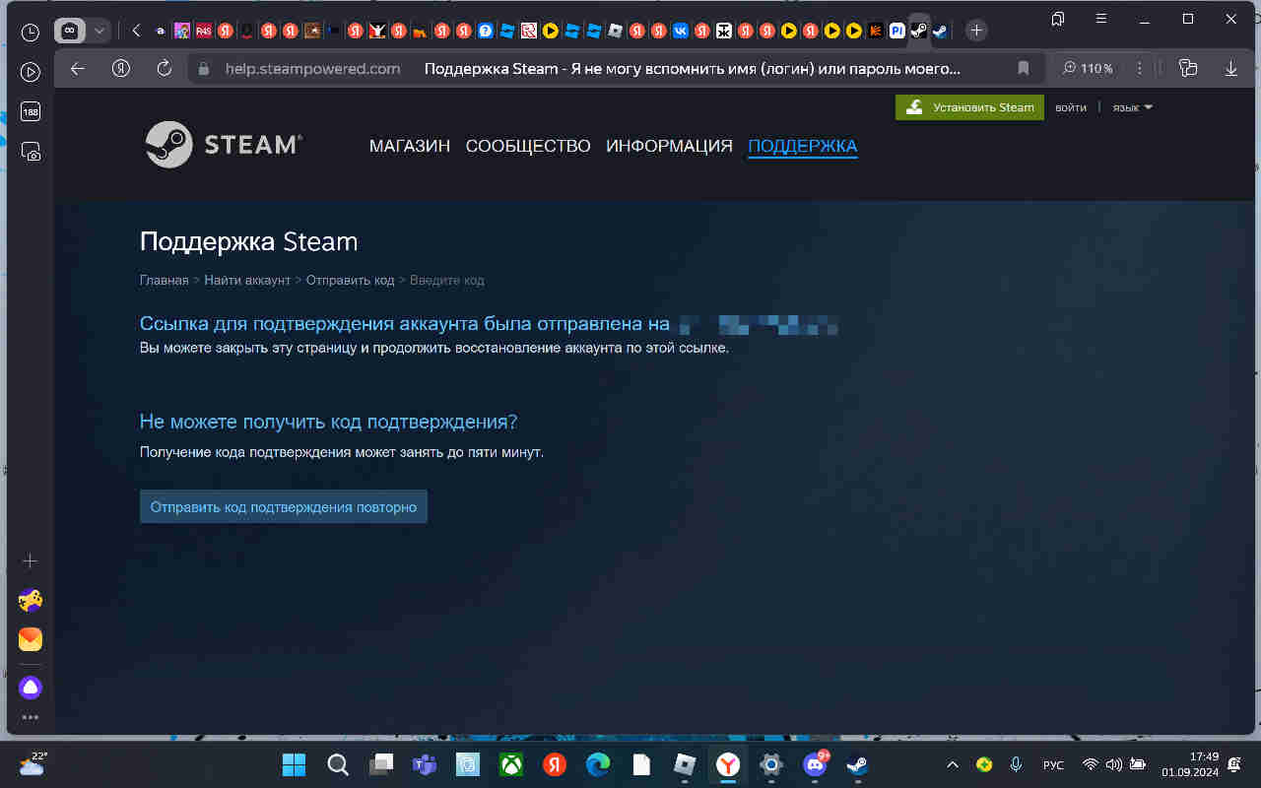Add a new browser tab
The image size is (1261, 788).
pos(975,31)
